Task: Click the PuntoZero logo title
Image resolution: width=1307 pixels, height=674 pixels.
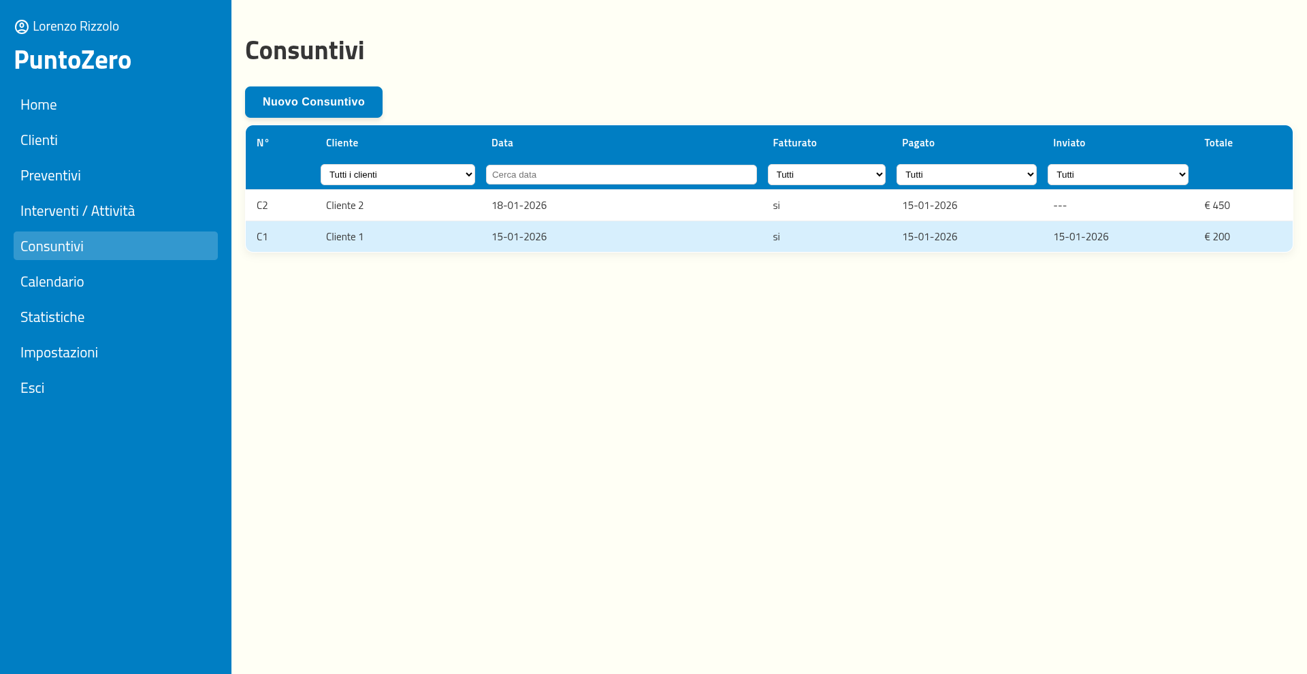Action: (73, 60)
